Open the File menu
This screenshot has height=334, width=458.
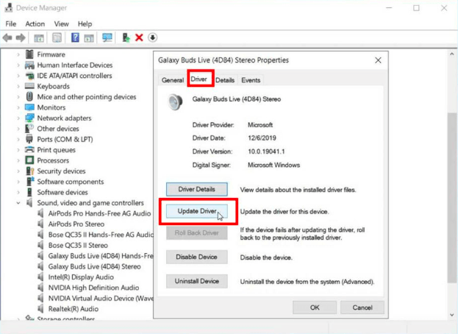point(11,24)
